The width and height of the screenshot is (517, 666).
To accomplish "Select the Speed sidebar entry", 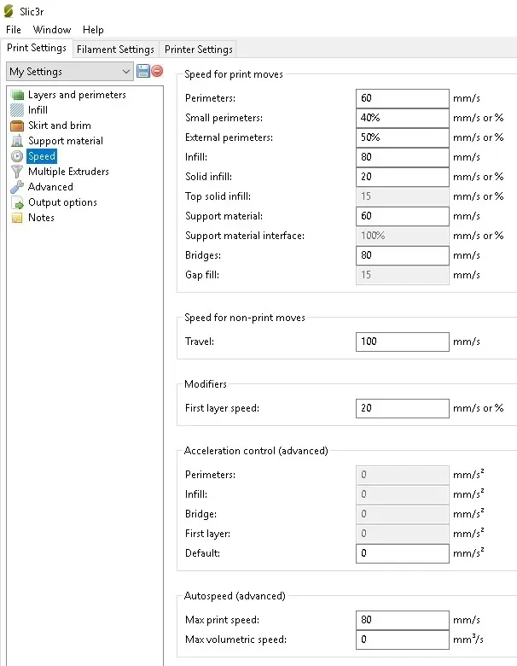I will tap(42, 156).
